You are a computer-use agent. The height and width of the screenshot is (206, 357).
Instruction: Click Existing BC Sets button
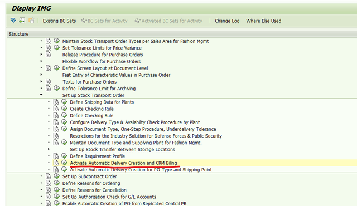pos(59,21)
